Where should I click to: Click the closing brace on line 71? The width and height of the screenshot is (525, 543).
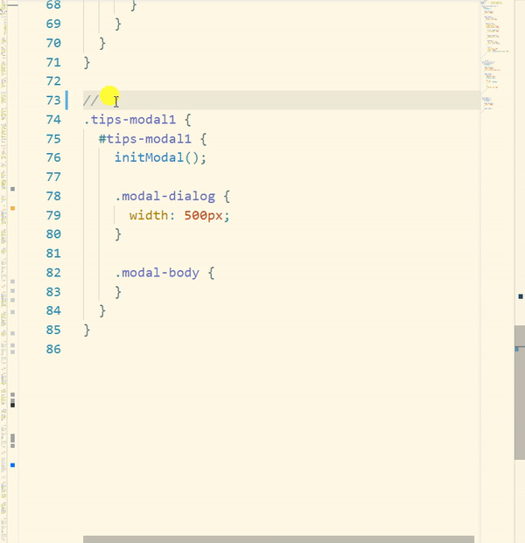[87, 63]
